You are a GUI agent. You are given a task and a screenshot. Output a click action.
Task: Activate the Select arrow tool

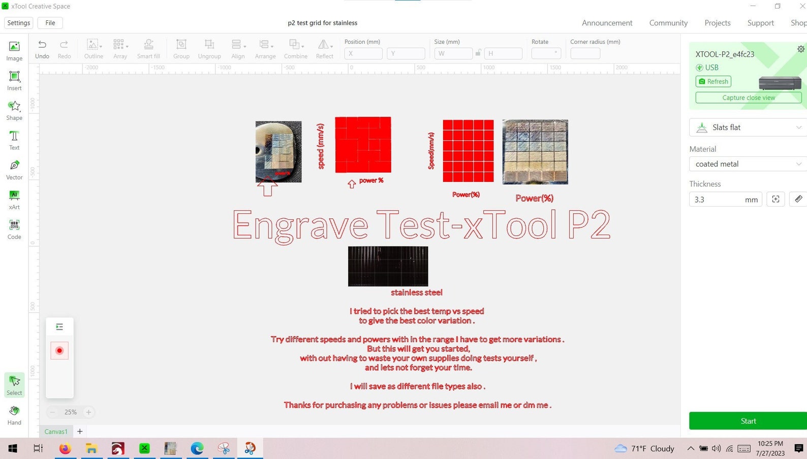(14, 385)
